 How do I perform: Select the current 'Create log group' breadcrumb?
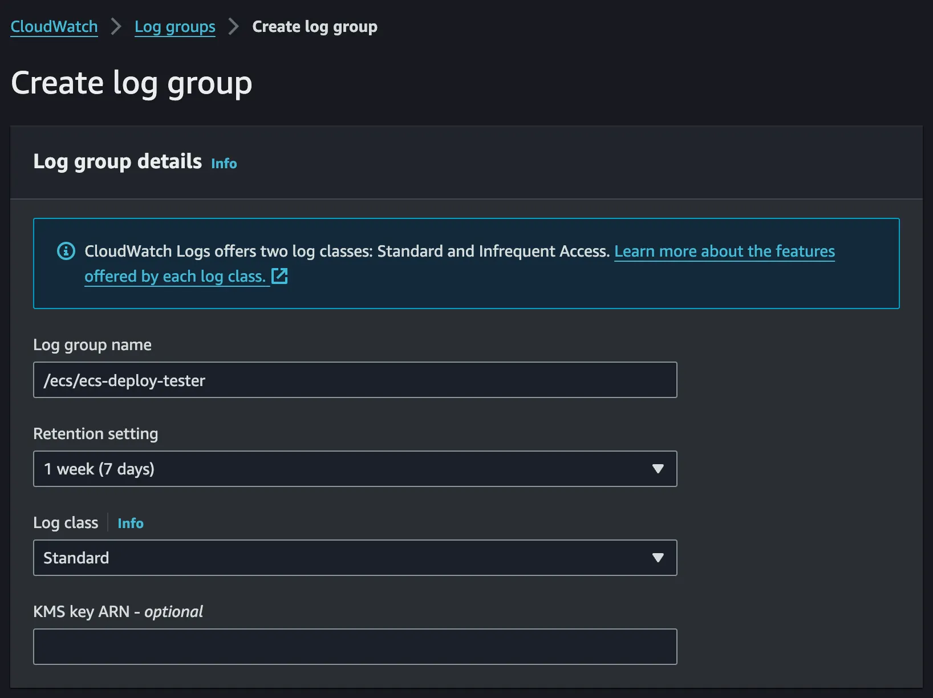click(314, 27)
